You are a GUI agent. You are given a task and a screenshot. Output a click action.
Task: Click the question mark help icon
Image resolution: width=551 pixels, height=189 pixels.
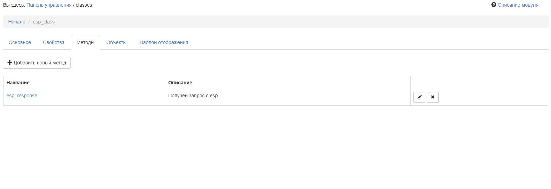493,5
